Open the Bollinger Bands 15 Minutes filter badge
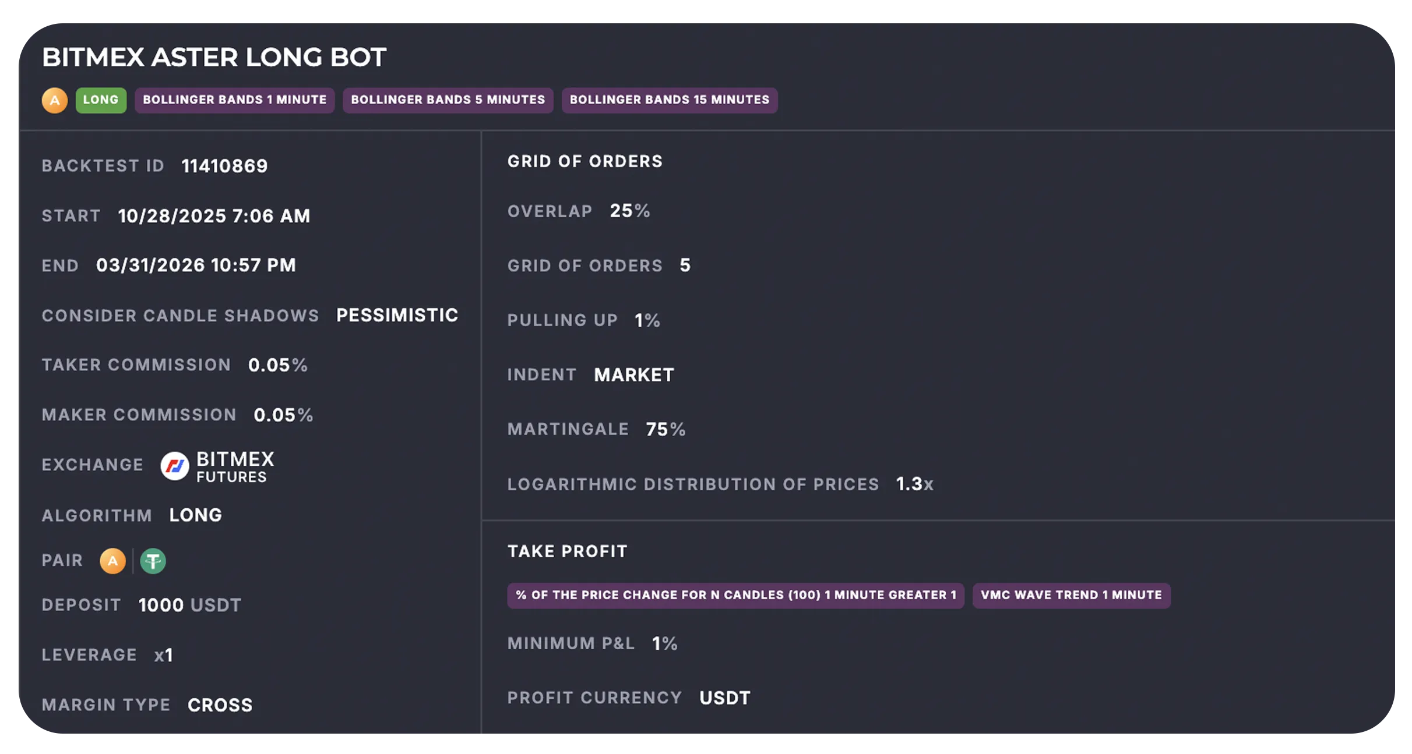The width and height of the screenshot is (1412, 754). tap(669, 100)
